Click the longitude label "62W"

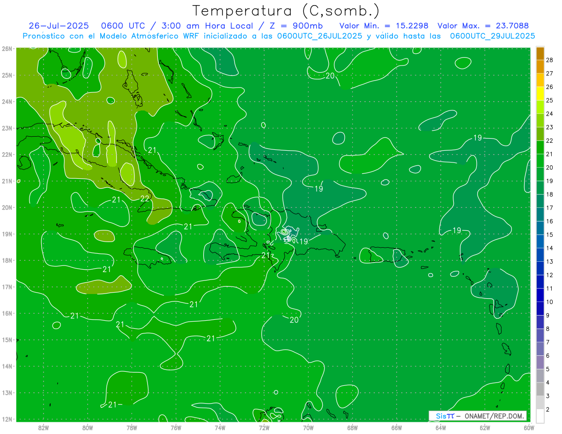pyautogui.click(x=485, y=427)
